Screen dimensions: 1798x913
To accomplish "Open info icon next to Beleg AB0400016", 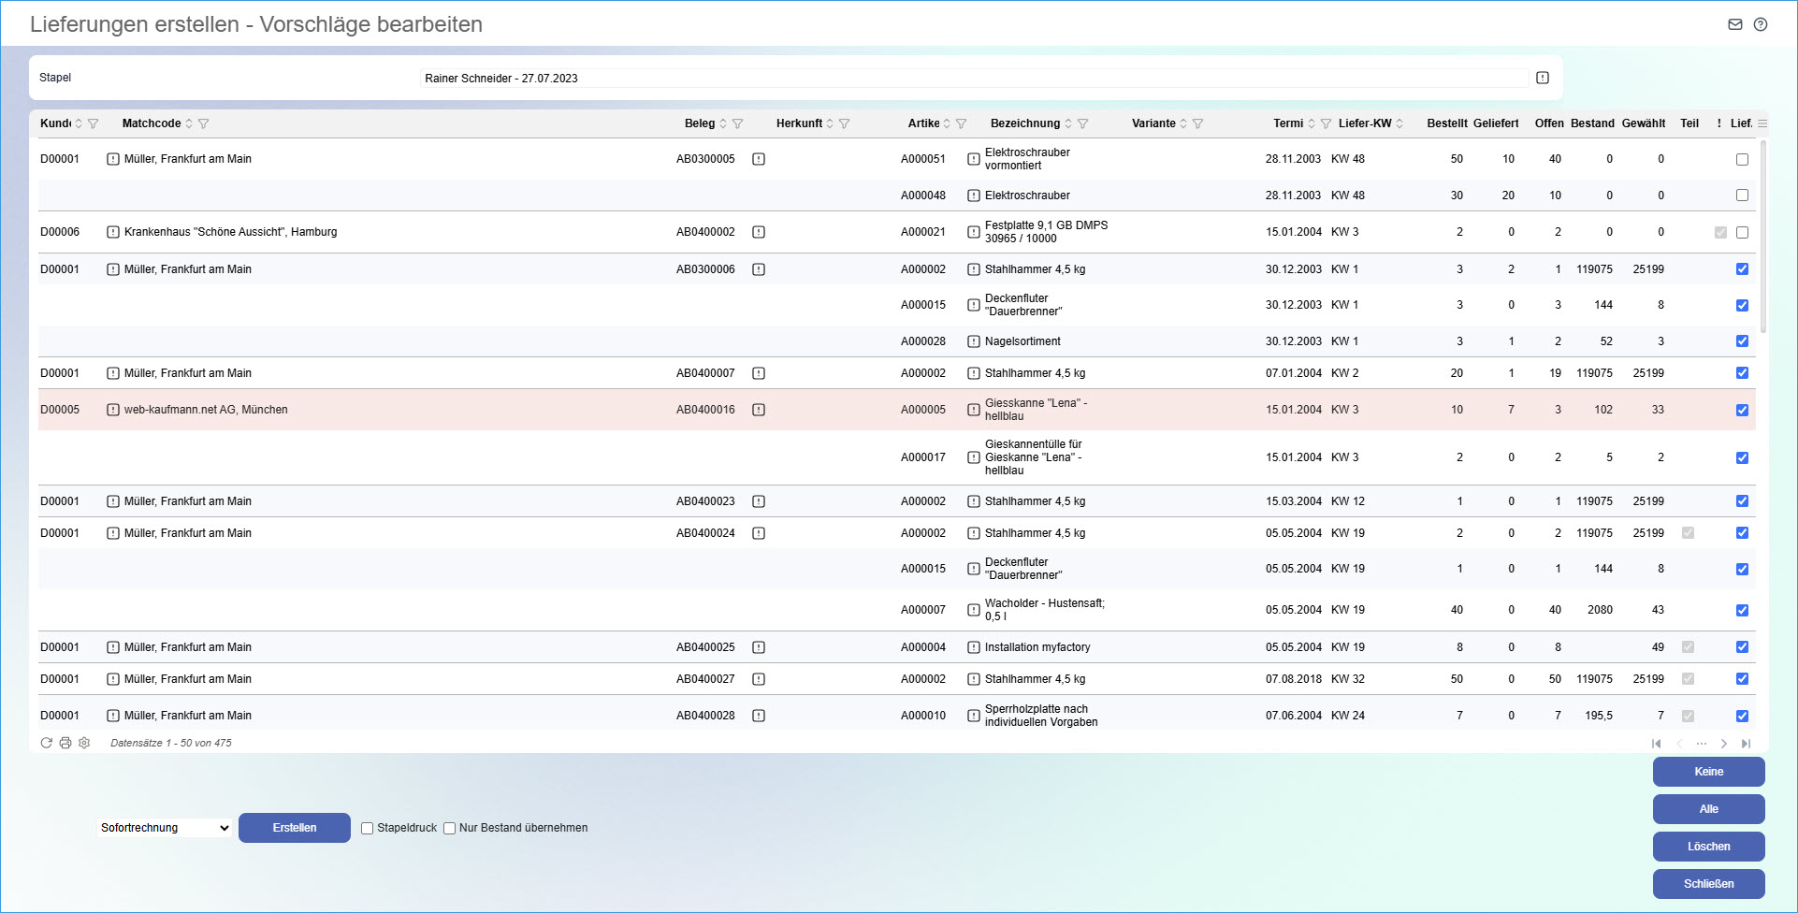I will tap(759, 410).
